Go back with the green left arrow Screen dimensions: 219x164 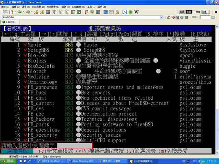(x=20, y=12)
